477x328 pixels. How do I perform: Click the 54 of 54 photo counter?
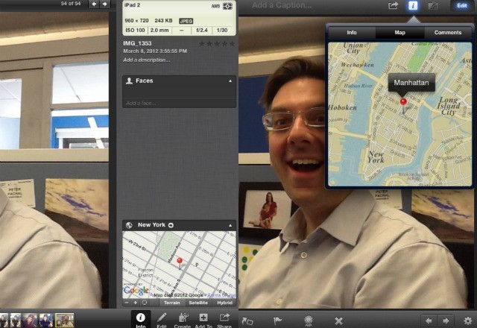click(x=71, y=4)
